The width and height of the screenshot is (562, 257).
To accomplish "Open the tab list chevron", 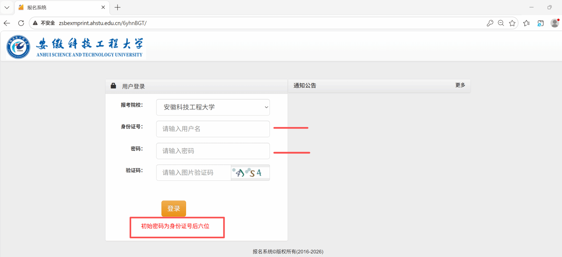I will click(x=7, y=7).
